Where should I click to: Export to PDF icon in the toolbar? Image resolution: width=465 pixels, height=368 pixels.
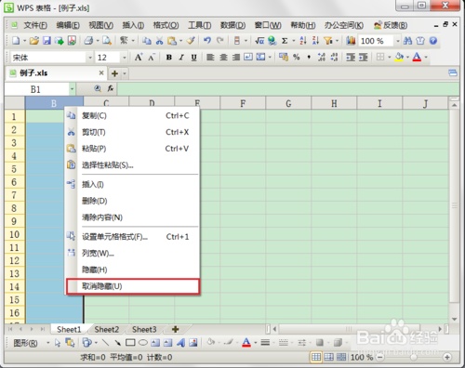click(x=72, y=41)
